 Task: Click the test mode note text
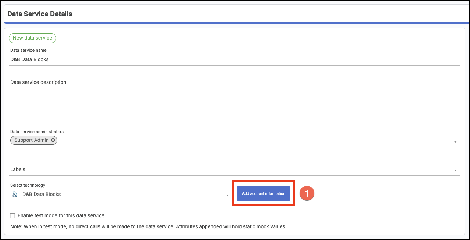(x=148, y=226)
